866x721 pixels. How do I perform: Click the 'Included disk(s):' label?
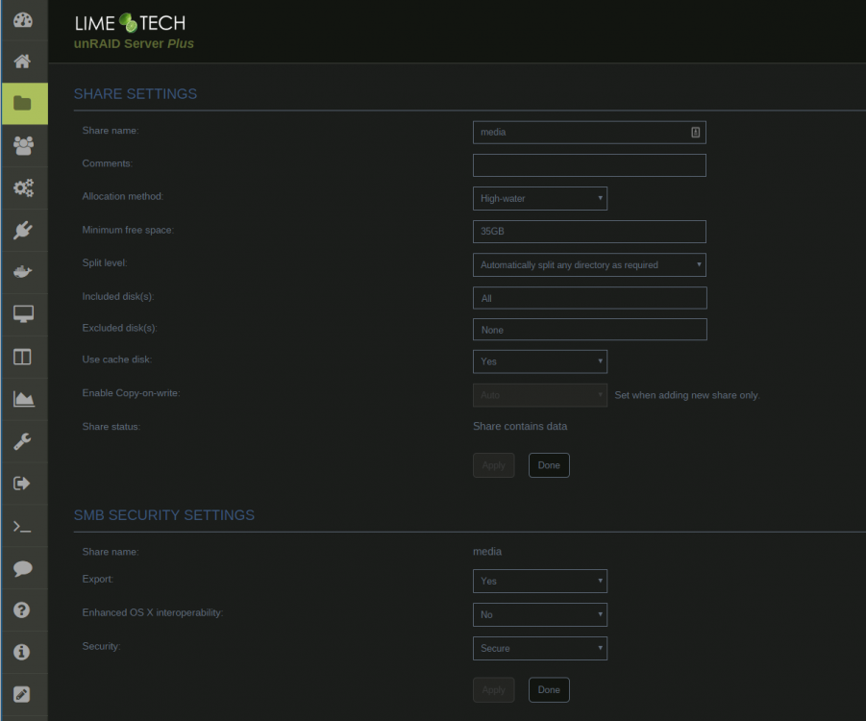[118, 296]
